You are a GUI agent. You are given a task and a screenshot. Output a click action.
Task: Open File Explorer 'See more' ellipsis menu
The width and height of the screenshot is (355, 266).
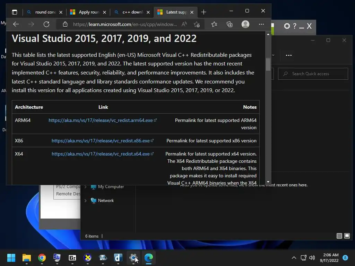[289, 55]
